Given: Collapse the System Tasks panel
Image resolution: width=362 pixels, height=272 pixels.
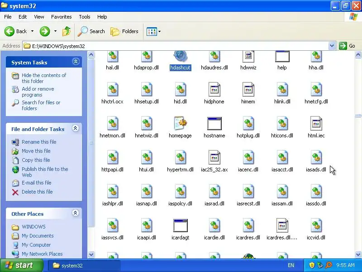Looking at the screenshot, I should pos(76,62).
